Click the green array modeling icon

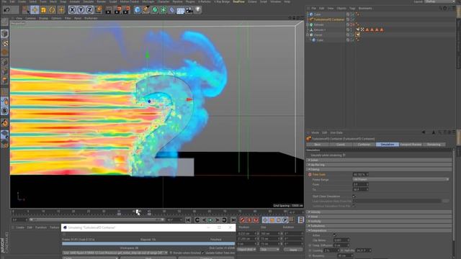pyautogui.click(x=164, y=10)
